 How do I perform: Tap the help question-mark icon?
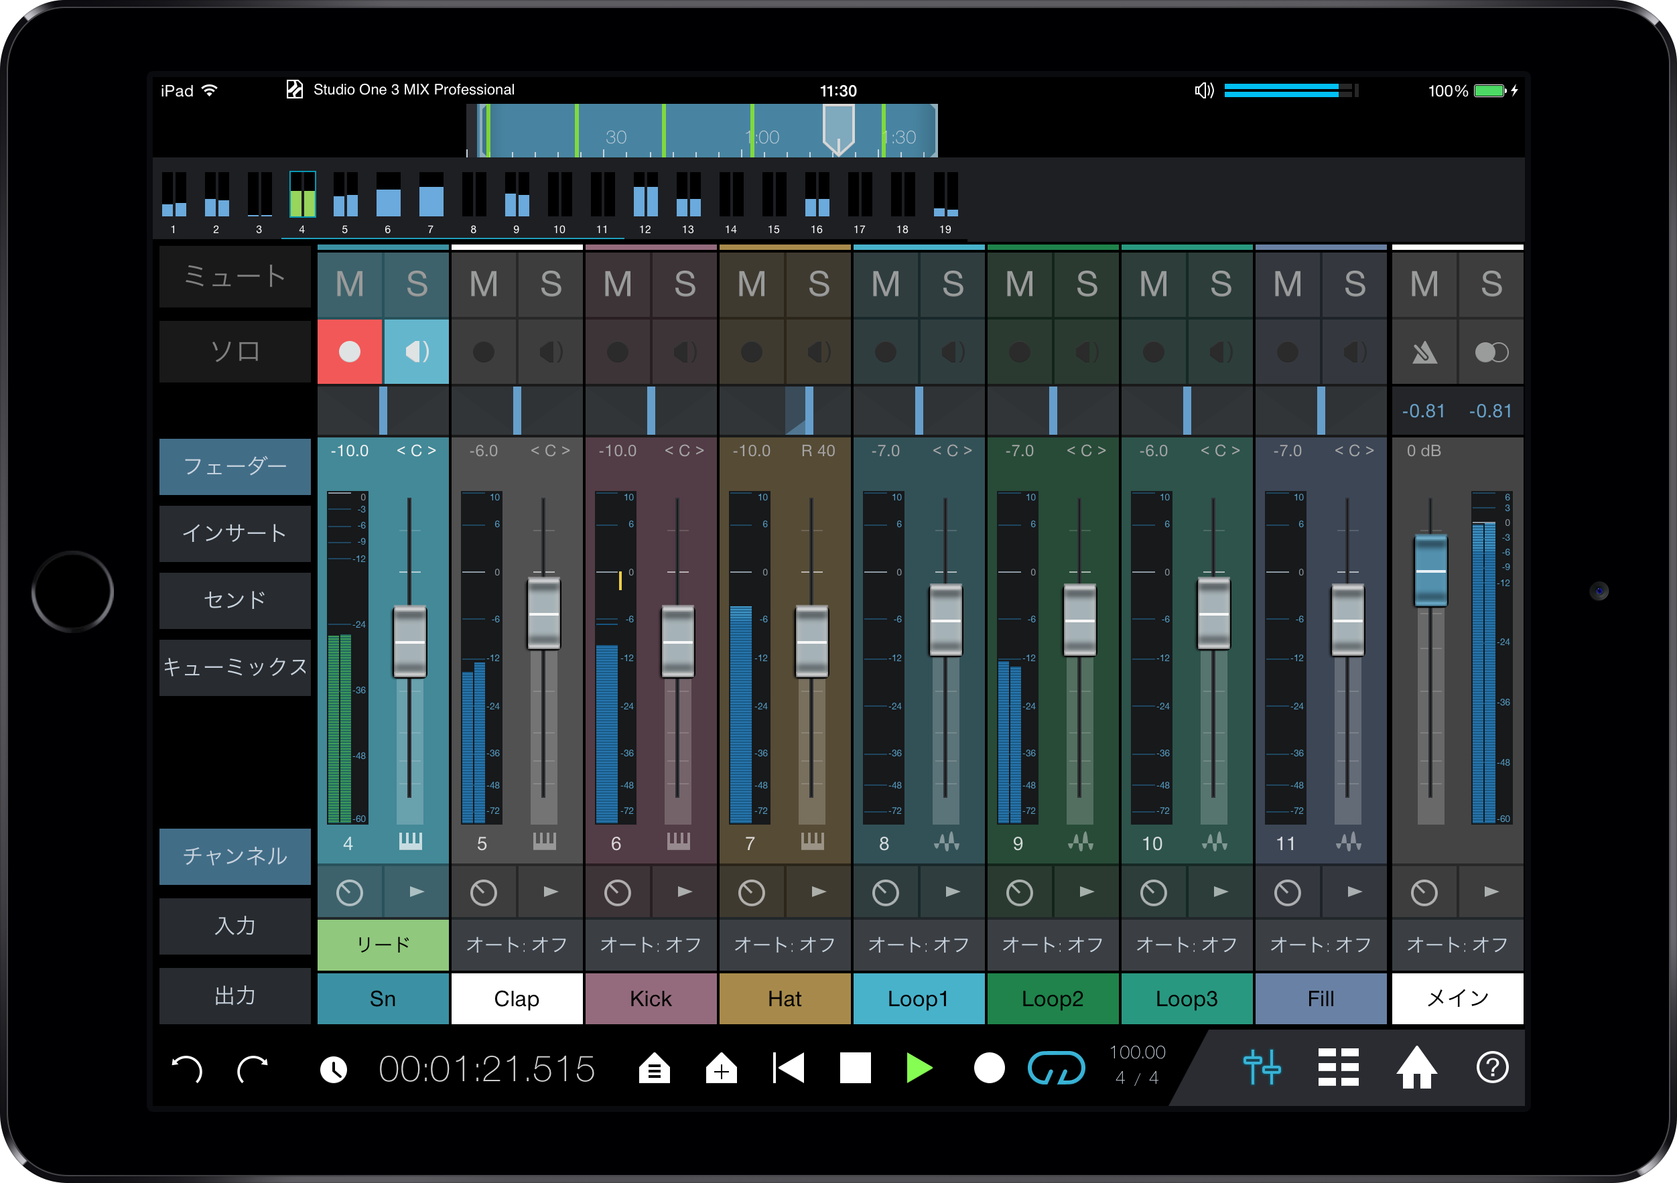1492,1068
